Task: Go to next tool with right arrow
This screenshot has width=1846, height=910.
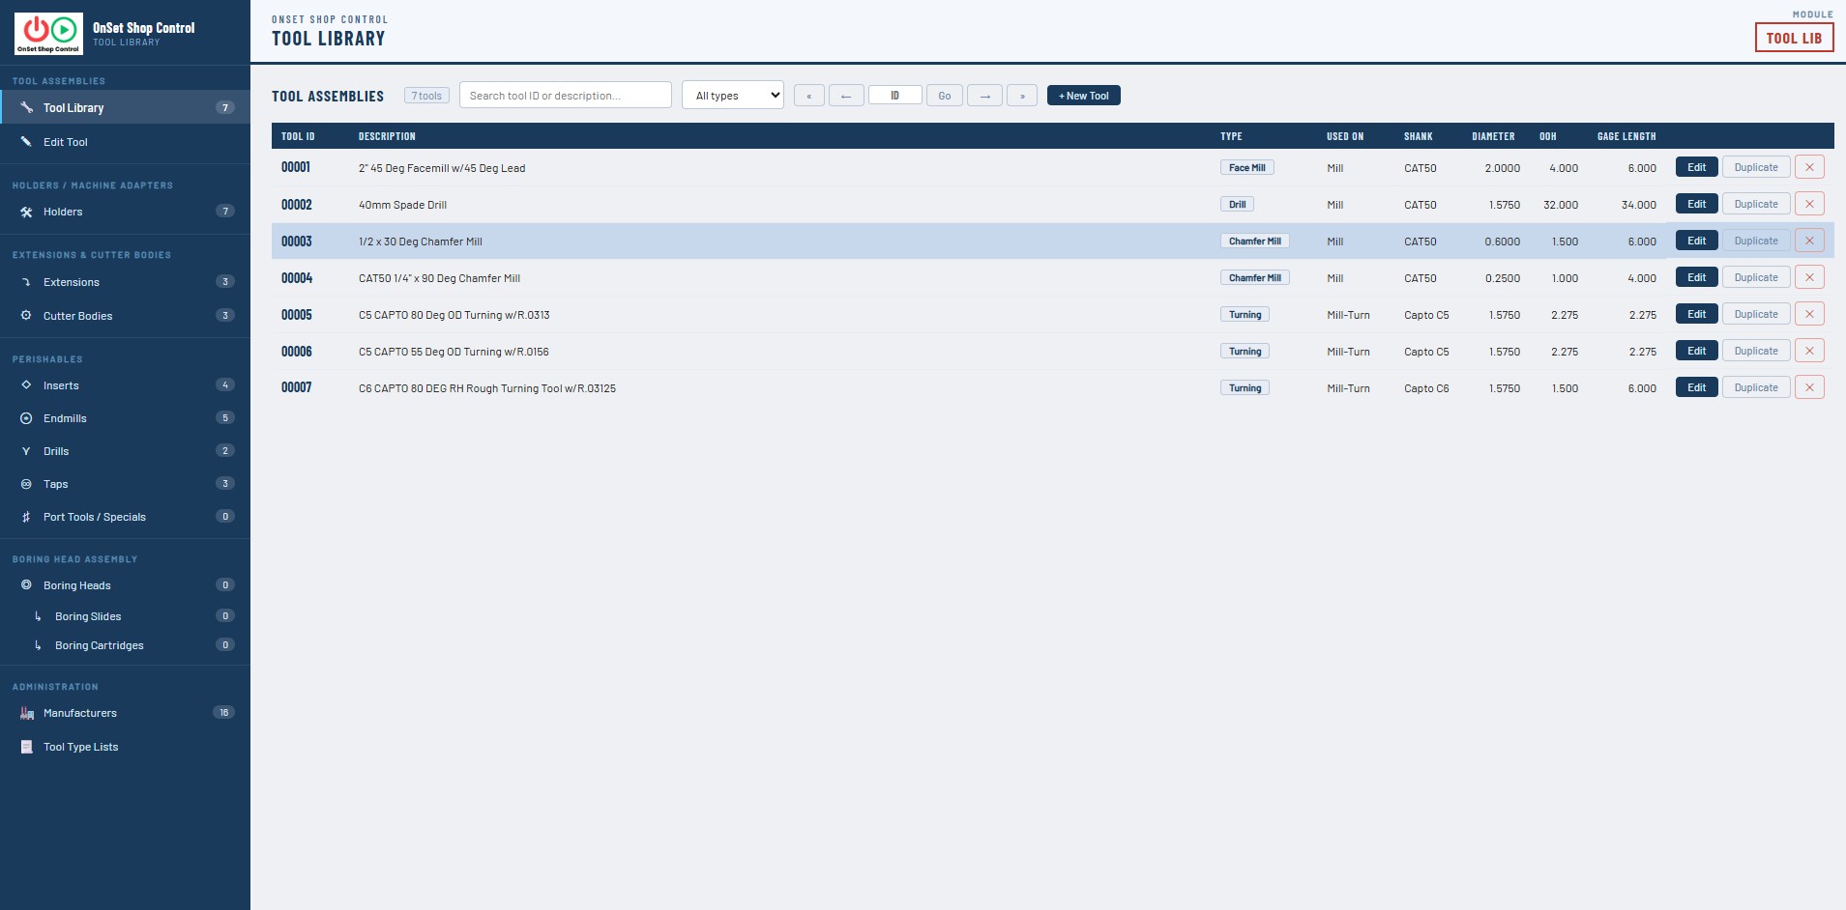Action: point(984,96)
